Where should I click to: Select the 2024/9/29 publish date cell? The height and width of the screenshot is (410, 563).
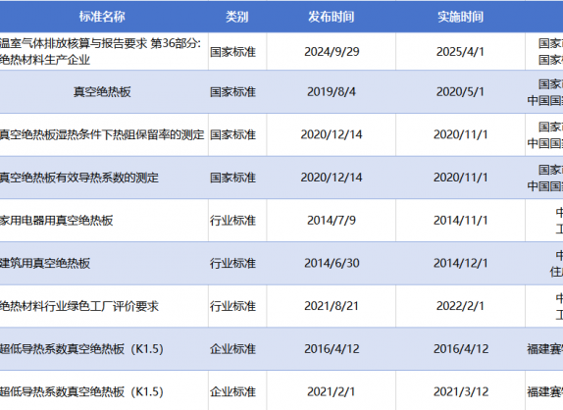[x=332, y=52]
